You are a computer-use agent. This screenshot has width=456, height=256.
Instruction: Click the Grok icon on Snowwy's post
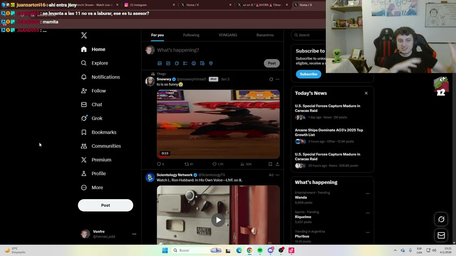point(271,79)
